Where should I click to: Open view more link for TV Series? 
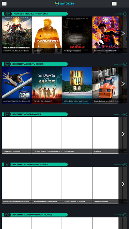[118, 64]
